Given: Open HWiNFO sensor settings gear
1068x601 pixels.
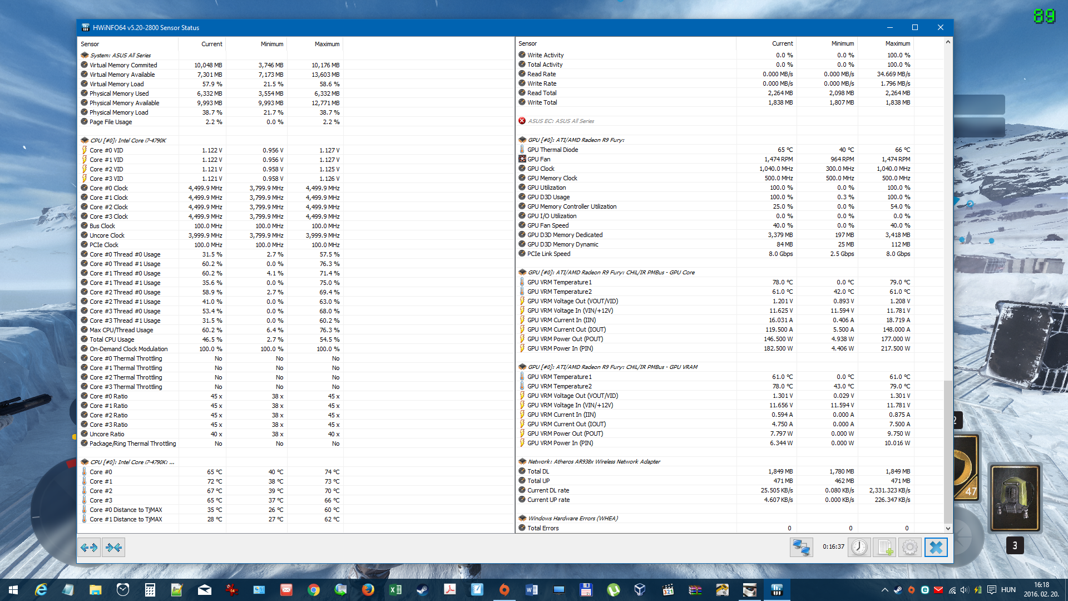Looking at the screenshot, I should pos(910,548).
